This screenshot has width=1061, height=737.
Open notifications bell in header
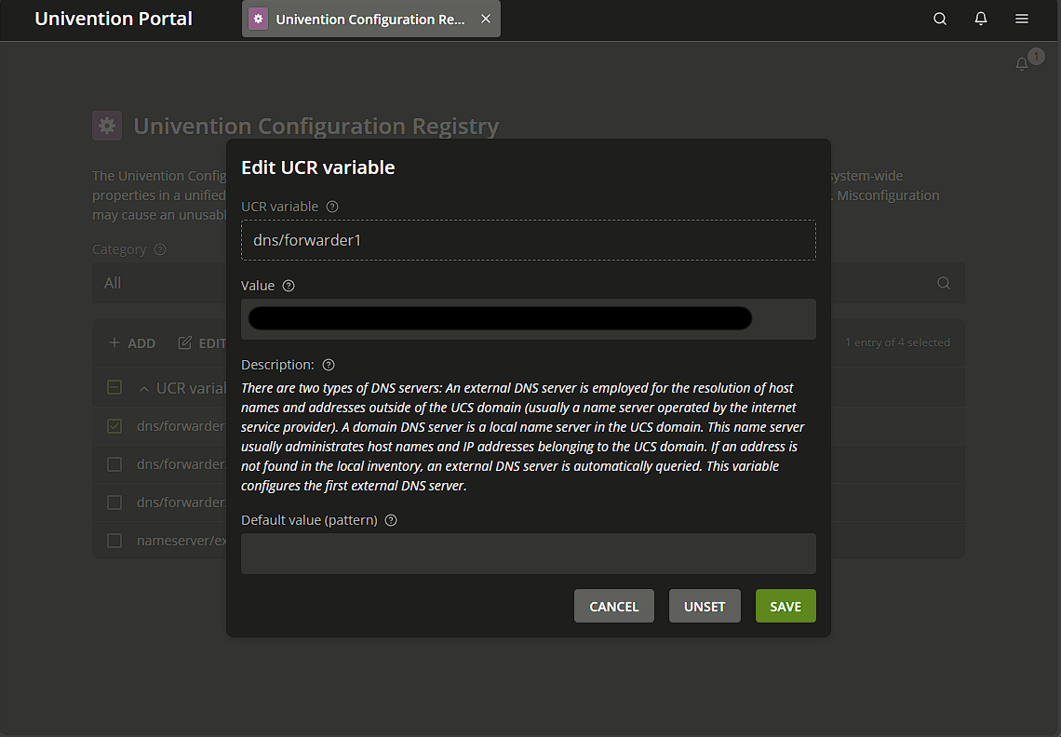coord(980,19)
